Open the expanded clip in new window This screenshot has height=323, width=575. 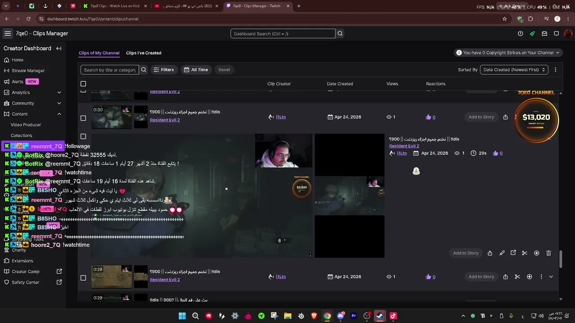513,253
